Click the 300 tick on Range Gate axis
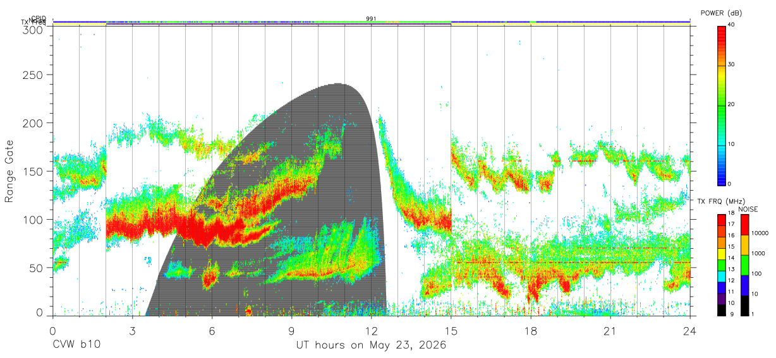Image resolution: width=776 pixels, height=358 pixels. pyautogui.click(x=33, y=30)
